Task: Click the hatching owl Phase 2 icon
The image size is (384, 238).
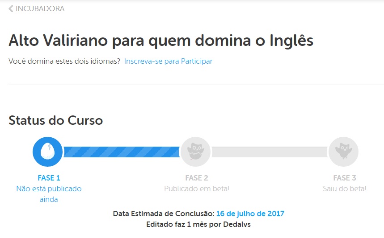Action: [196, 152]
